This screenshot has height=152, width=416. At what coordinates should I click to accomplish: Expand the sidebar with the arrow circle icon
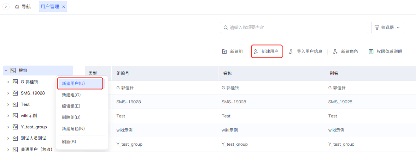pyautogui.click(x=6, y=7)
